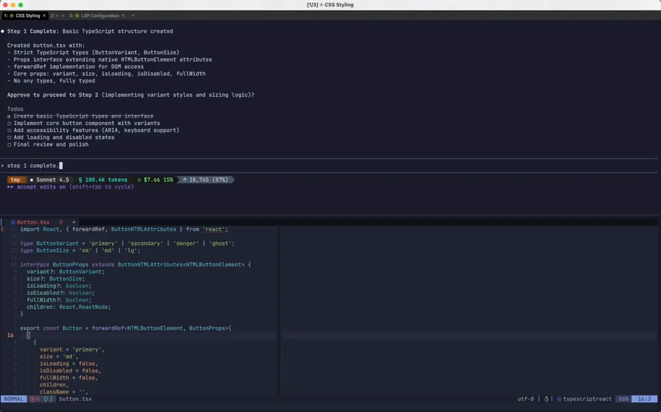Screen dimensions: 661x412
Task: Click the 'children: React.ReactNode;' line
Action: [69, 307]
